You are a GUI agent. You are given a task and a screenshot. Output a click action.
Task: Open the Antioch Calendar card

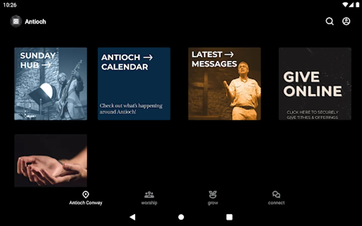tap(134, 84)
